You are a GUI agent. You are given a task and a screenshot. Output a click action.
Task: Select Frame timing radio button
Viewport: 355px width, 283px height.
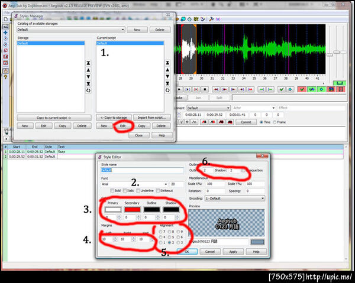point(275,122)
